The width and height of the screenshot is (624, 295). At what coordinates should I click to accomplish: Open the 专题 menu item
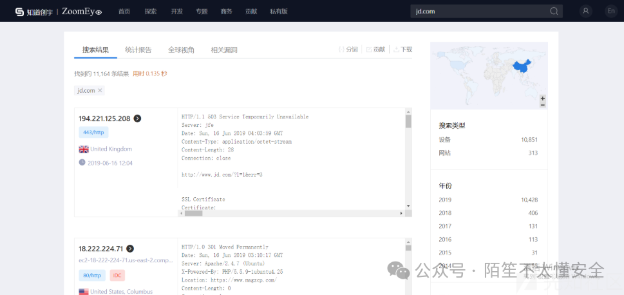point(202,12)
